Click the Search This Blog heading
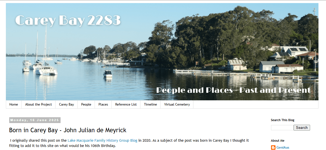Viewport: 326px width, 150px height. pyautogui.click(x=282, y=120)
